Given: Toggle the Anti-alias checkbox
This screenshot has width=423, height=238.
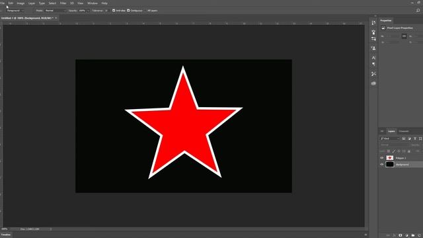Looking at the screenshot, I should (114, 11).
